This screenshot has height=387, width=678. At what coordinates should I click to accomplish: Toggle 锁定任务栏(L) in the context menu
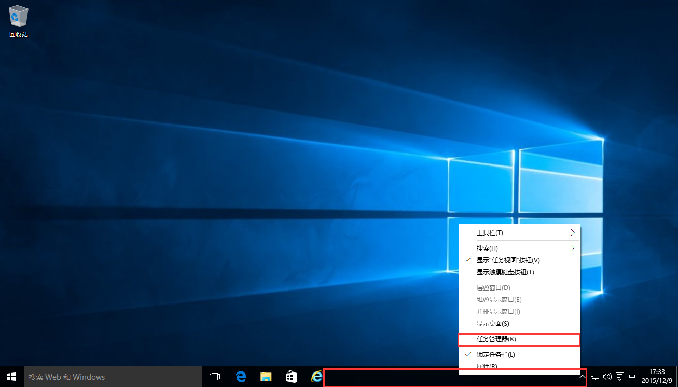(519, 355)
